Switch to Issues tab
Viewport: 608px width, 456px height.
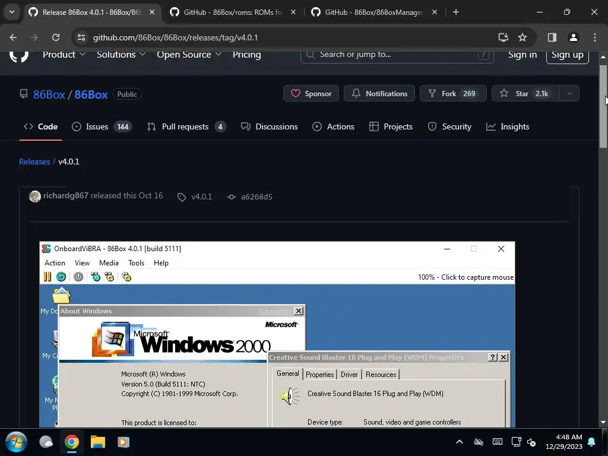tap(102, 127)
